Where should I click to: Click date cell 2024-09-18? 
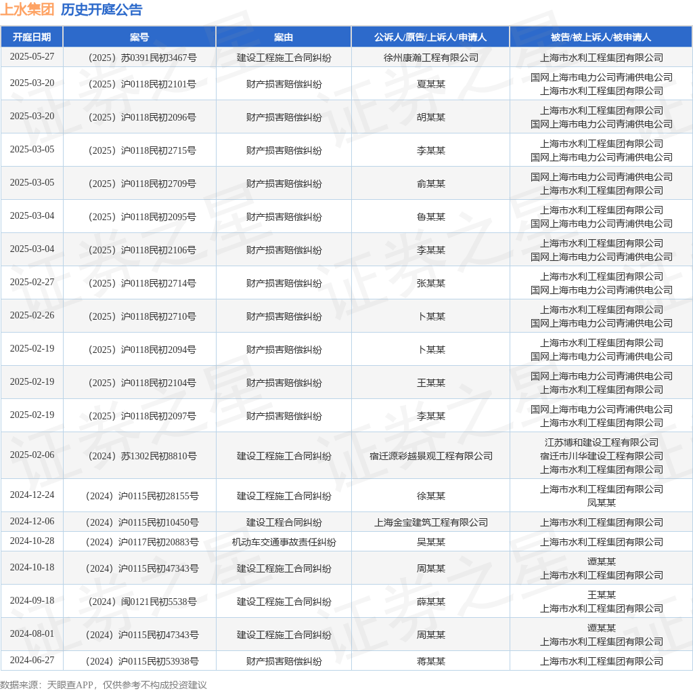[32, 601]
